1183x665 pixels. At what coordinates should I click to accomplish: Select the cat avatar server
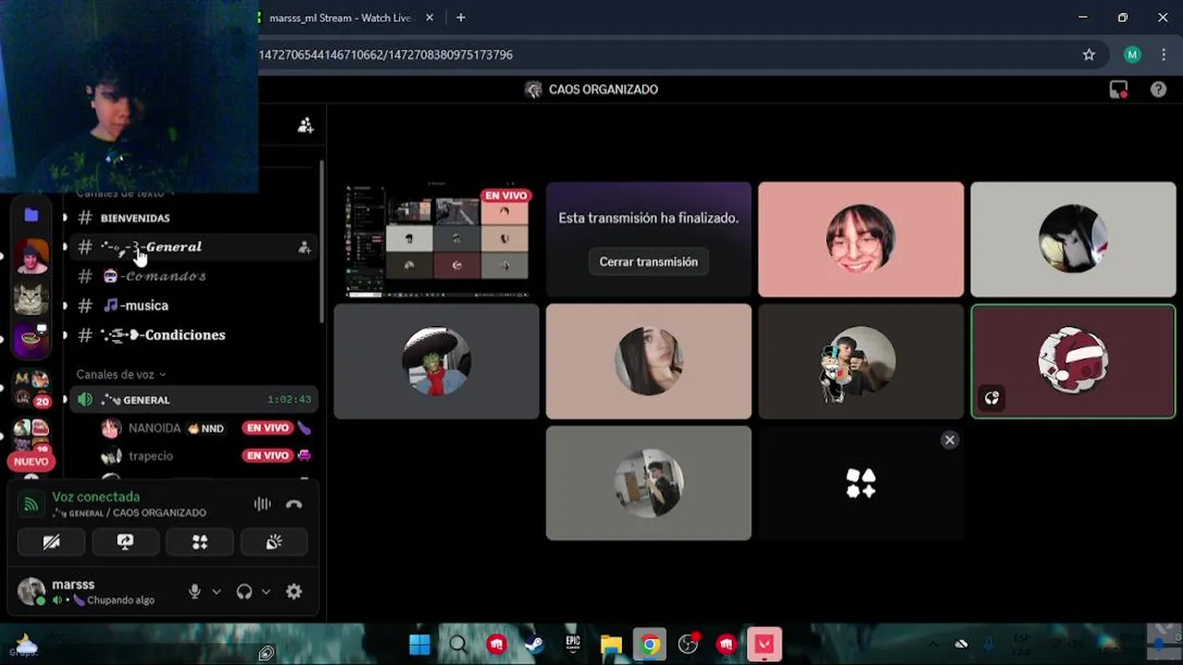[x=31, y=299]
